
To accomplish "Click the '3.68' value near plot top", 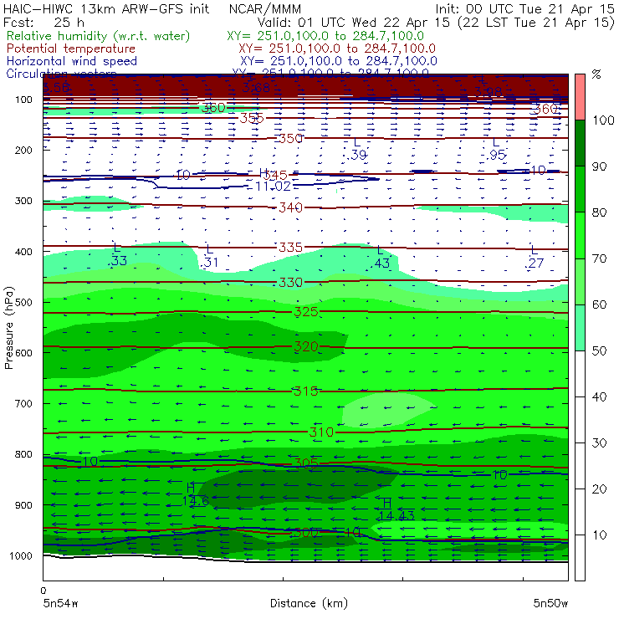I will tap(256, 88).
